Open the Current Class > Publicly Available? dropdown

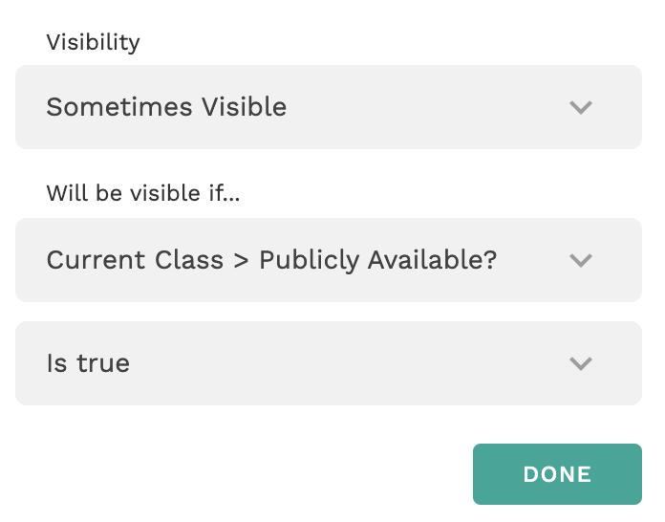(x=328, y=260)
